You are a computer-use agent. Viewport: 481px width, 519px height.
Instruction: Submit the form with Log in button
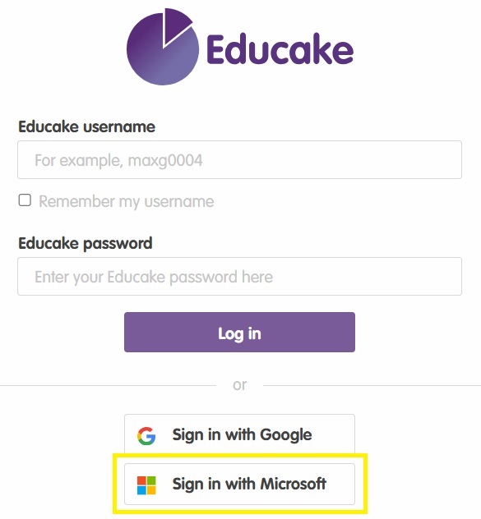coord(239,333)
